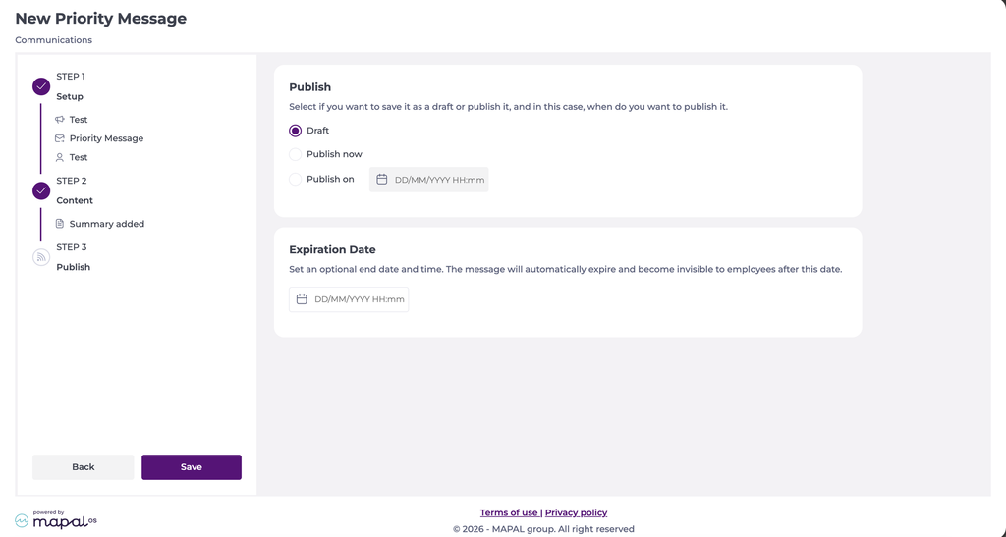Click the person icon beside Test
Image resolution: width=1006 pixels, height=537 pixels.
point(60,157)
